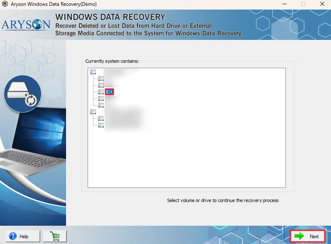
Task: Select the second top-level disk icon in tree
Action: point(93,111)
